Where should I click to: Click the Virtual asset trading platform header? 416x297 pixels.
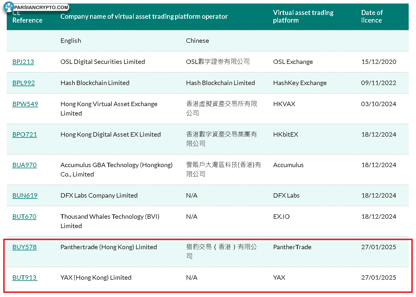pyautogui.click(x=303, y=16)
